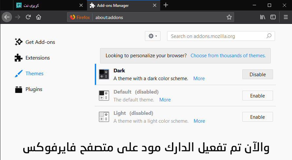292x160 pixels.
Task: Click 'A theme with a light color scheme.'
Action: 151,121
